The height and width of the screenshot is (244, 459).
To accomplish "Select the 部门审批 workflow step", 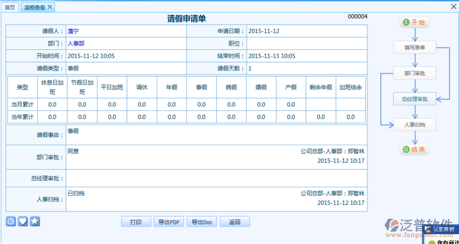I will click(x=414, y=73).
